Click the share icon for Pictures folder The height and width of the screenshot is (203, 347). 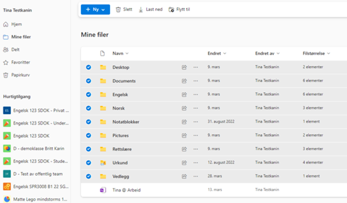pyautogui.click(x=184, y=136)
